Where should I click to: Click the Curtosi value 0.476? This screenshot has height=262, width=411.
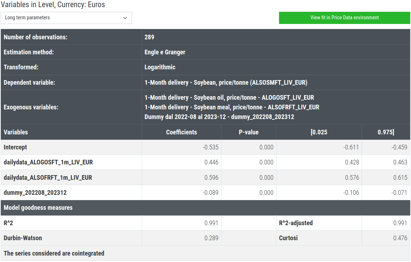pos(400,238)
